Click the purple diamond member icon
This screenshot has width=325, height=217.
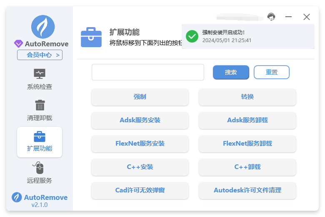19,44
